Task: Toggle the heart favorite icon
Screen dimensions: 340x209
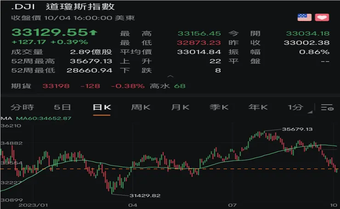Action: coord(322,17)
